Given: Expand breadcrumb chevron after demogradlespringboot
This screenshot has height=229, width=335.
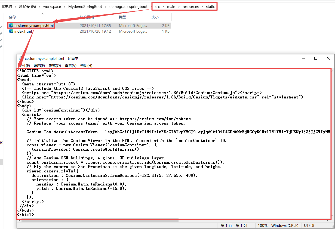Looking at the screenshot, I should click(151, 7).
